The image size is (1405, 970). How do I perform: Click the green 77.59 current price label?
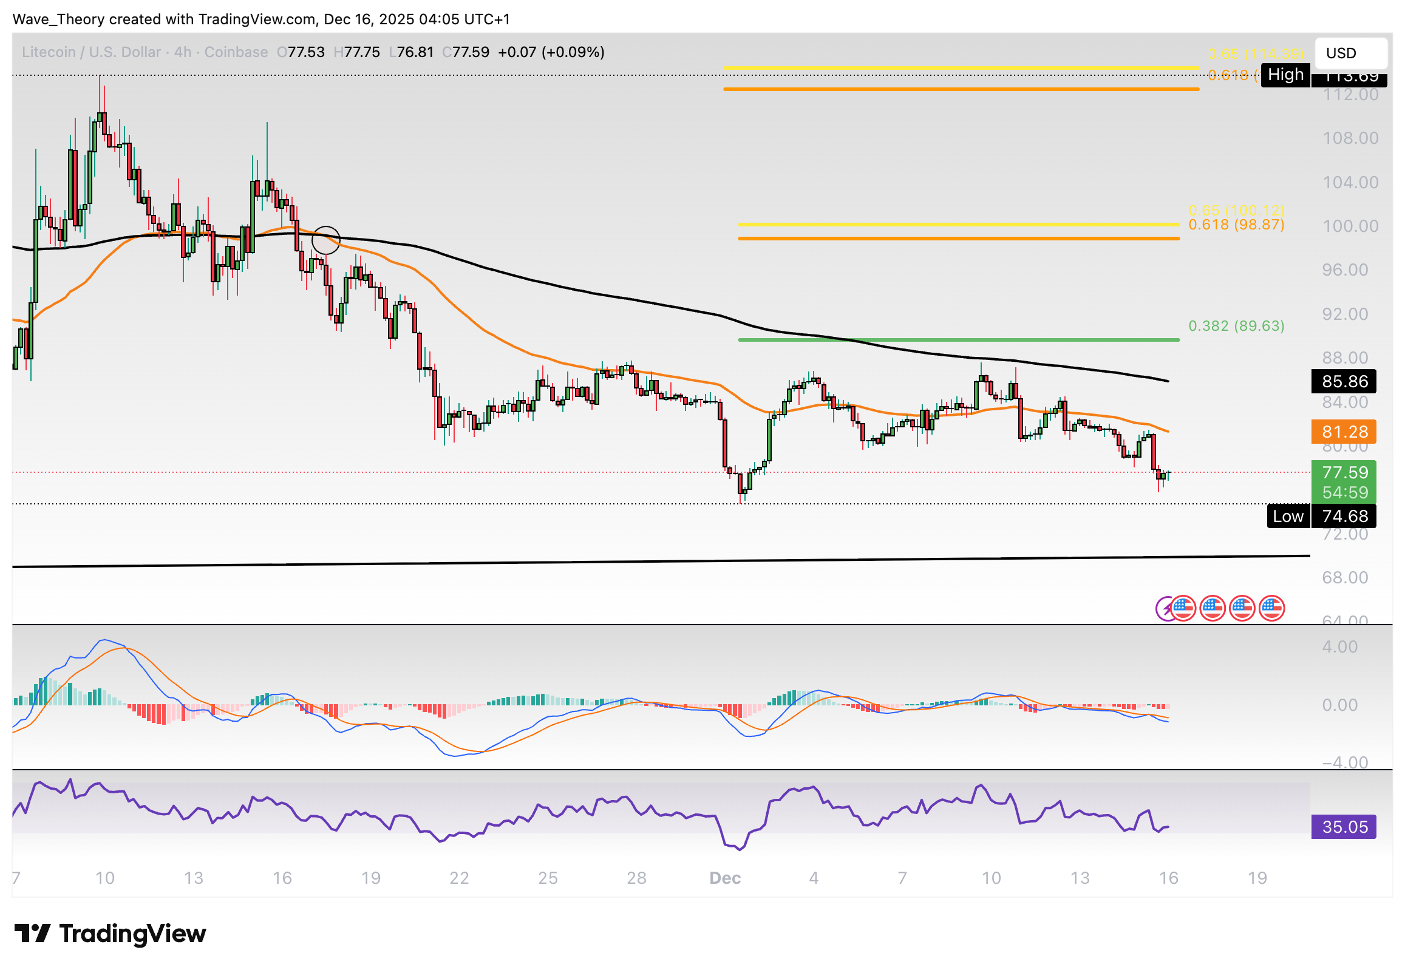1344,473
